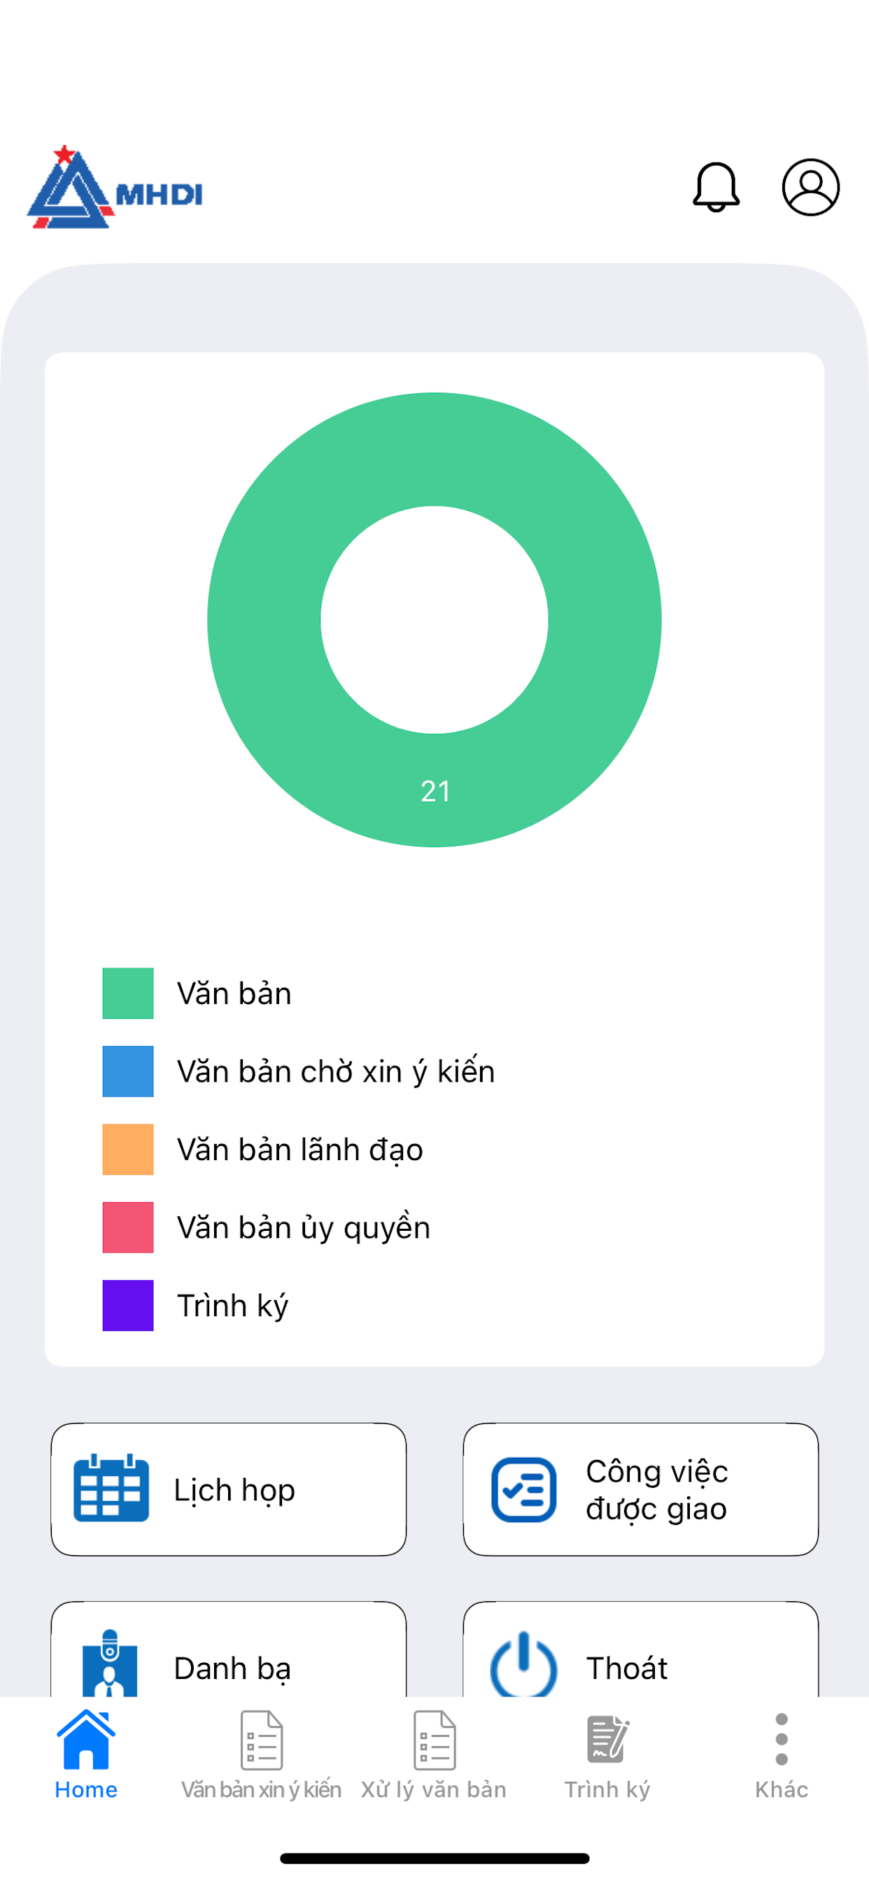Tap the Danh bạ contact icon
Screen dimensions: 869x1882
tap(110, 1663)
